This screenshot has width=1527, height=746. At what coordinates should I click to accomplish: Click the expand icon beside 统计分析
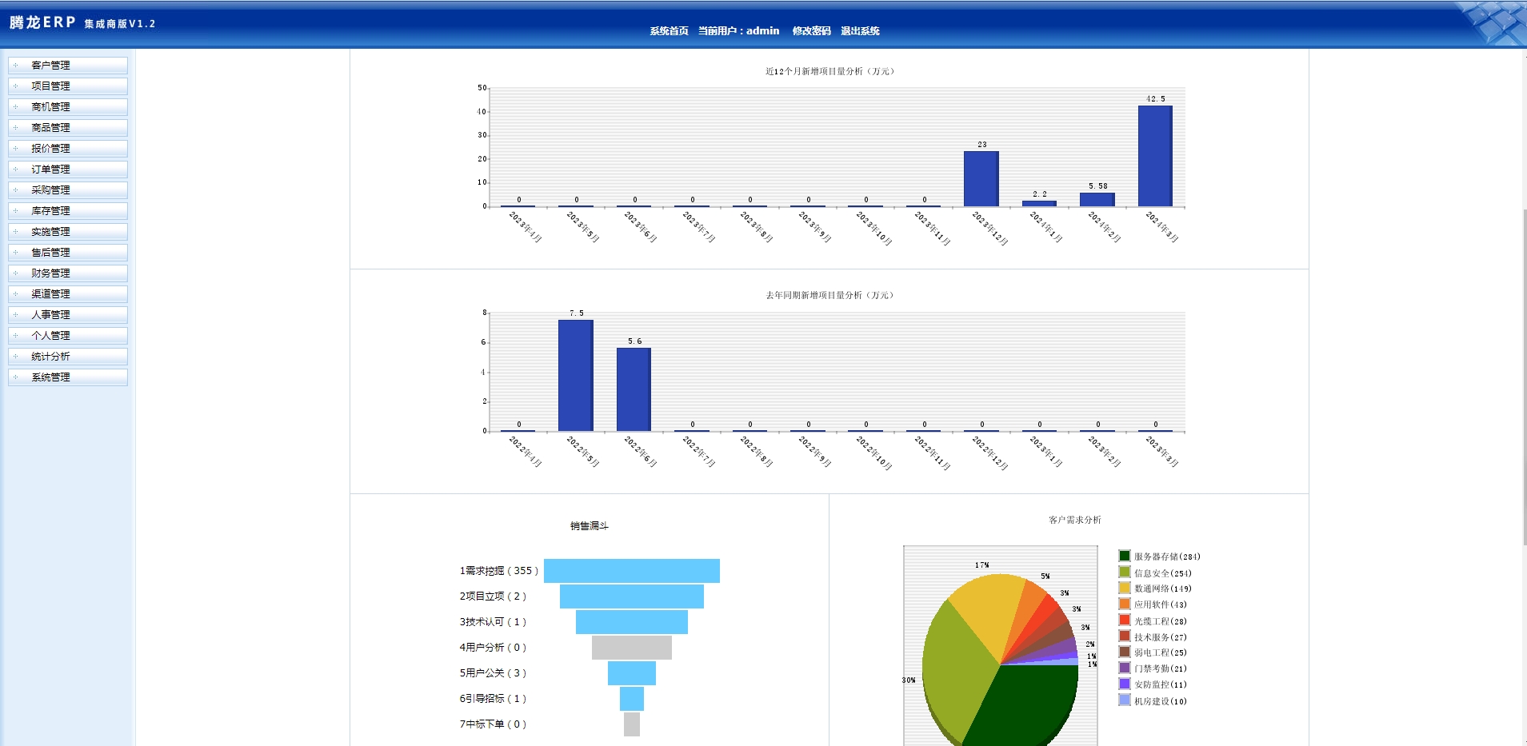(x=15, y=356)
